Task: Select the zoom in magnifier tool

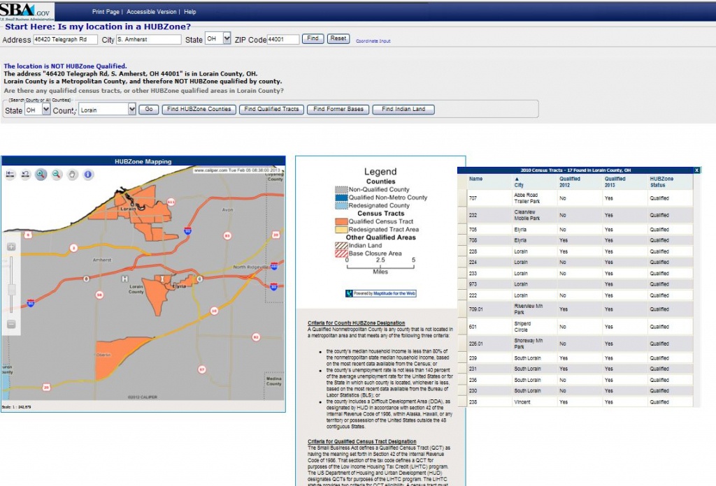Action: click(41, 175)
